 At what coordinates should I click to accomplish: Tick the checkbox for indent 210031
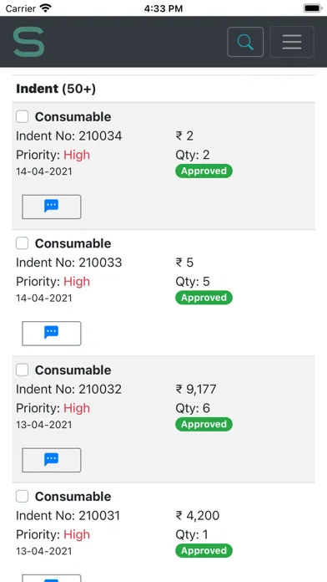(x=23, y=496)
